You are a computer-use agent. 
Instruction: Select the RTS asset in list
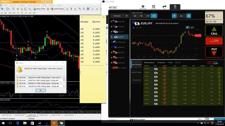[120, 68]
